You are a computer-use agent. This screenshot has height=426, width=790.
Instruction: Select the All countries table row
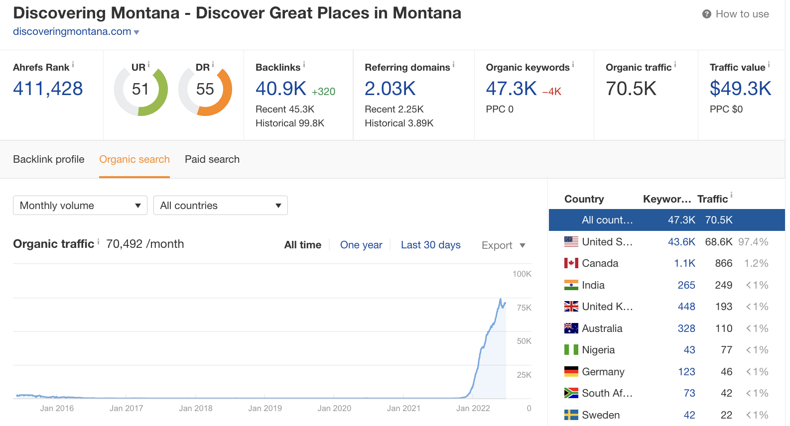click(666, 220)
